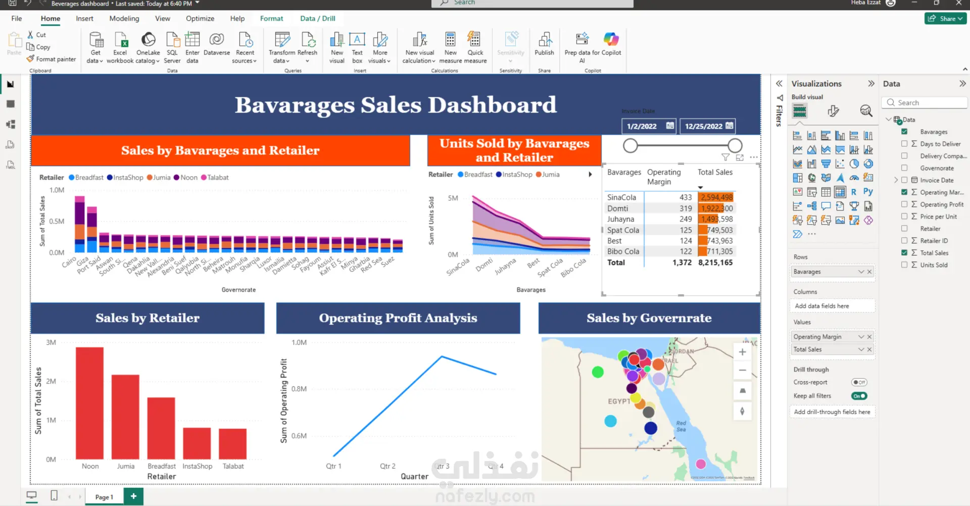Add a new report page
Screen dimensions: 970x506
click(x=133, y=496)
